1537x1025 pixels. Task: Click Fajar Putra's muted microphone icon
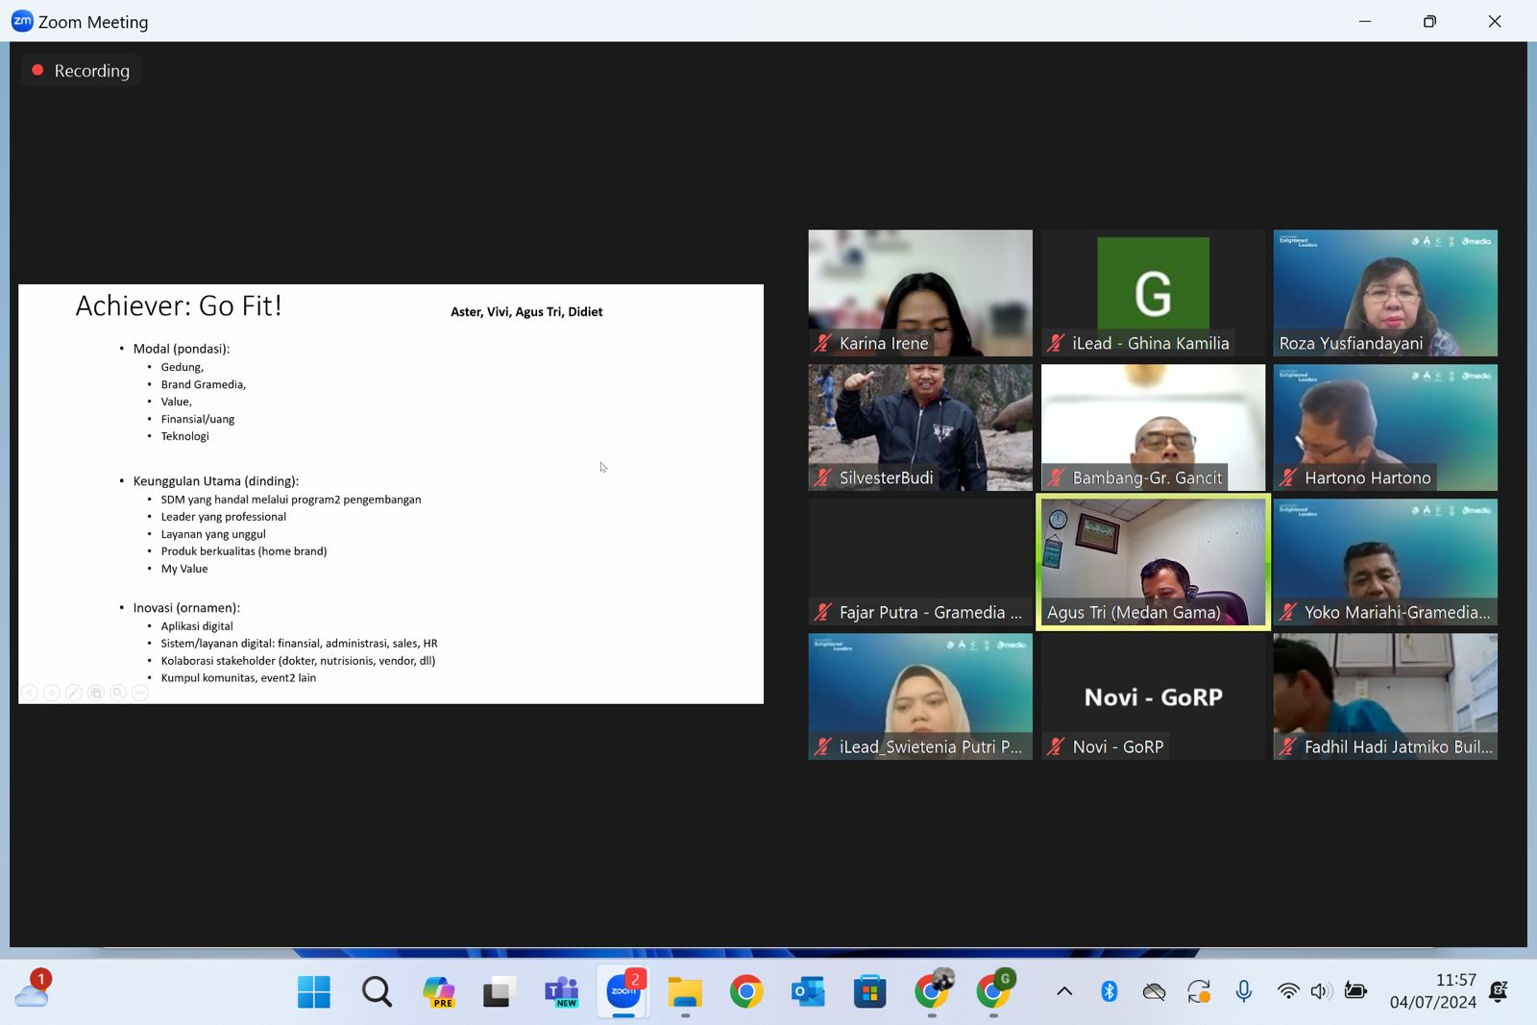(x=822, y=612)
